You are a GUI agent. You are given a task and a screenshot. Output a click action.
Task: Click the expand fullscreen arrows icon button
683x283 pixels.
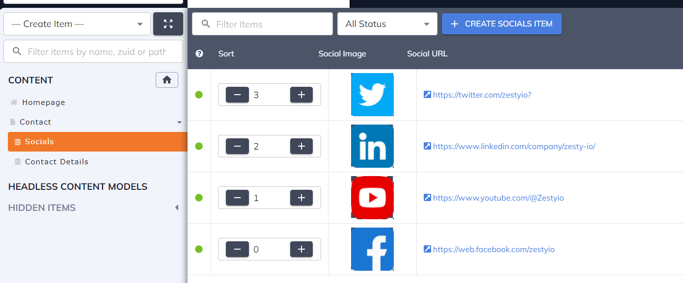(x=168, y=24)
